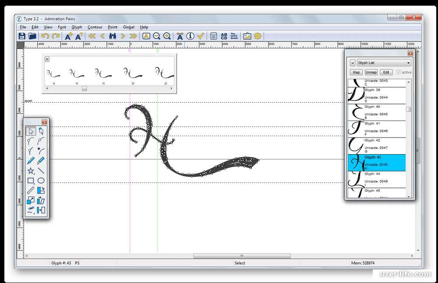Click the Edit button in Glyph List
438x283 pixels.
pyautogui.click(x=386, y=72)
